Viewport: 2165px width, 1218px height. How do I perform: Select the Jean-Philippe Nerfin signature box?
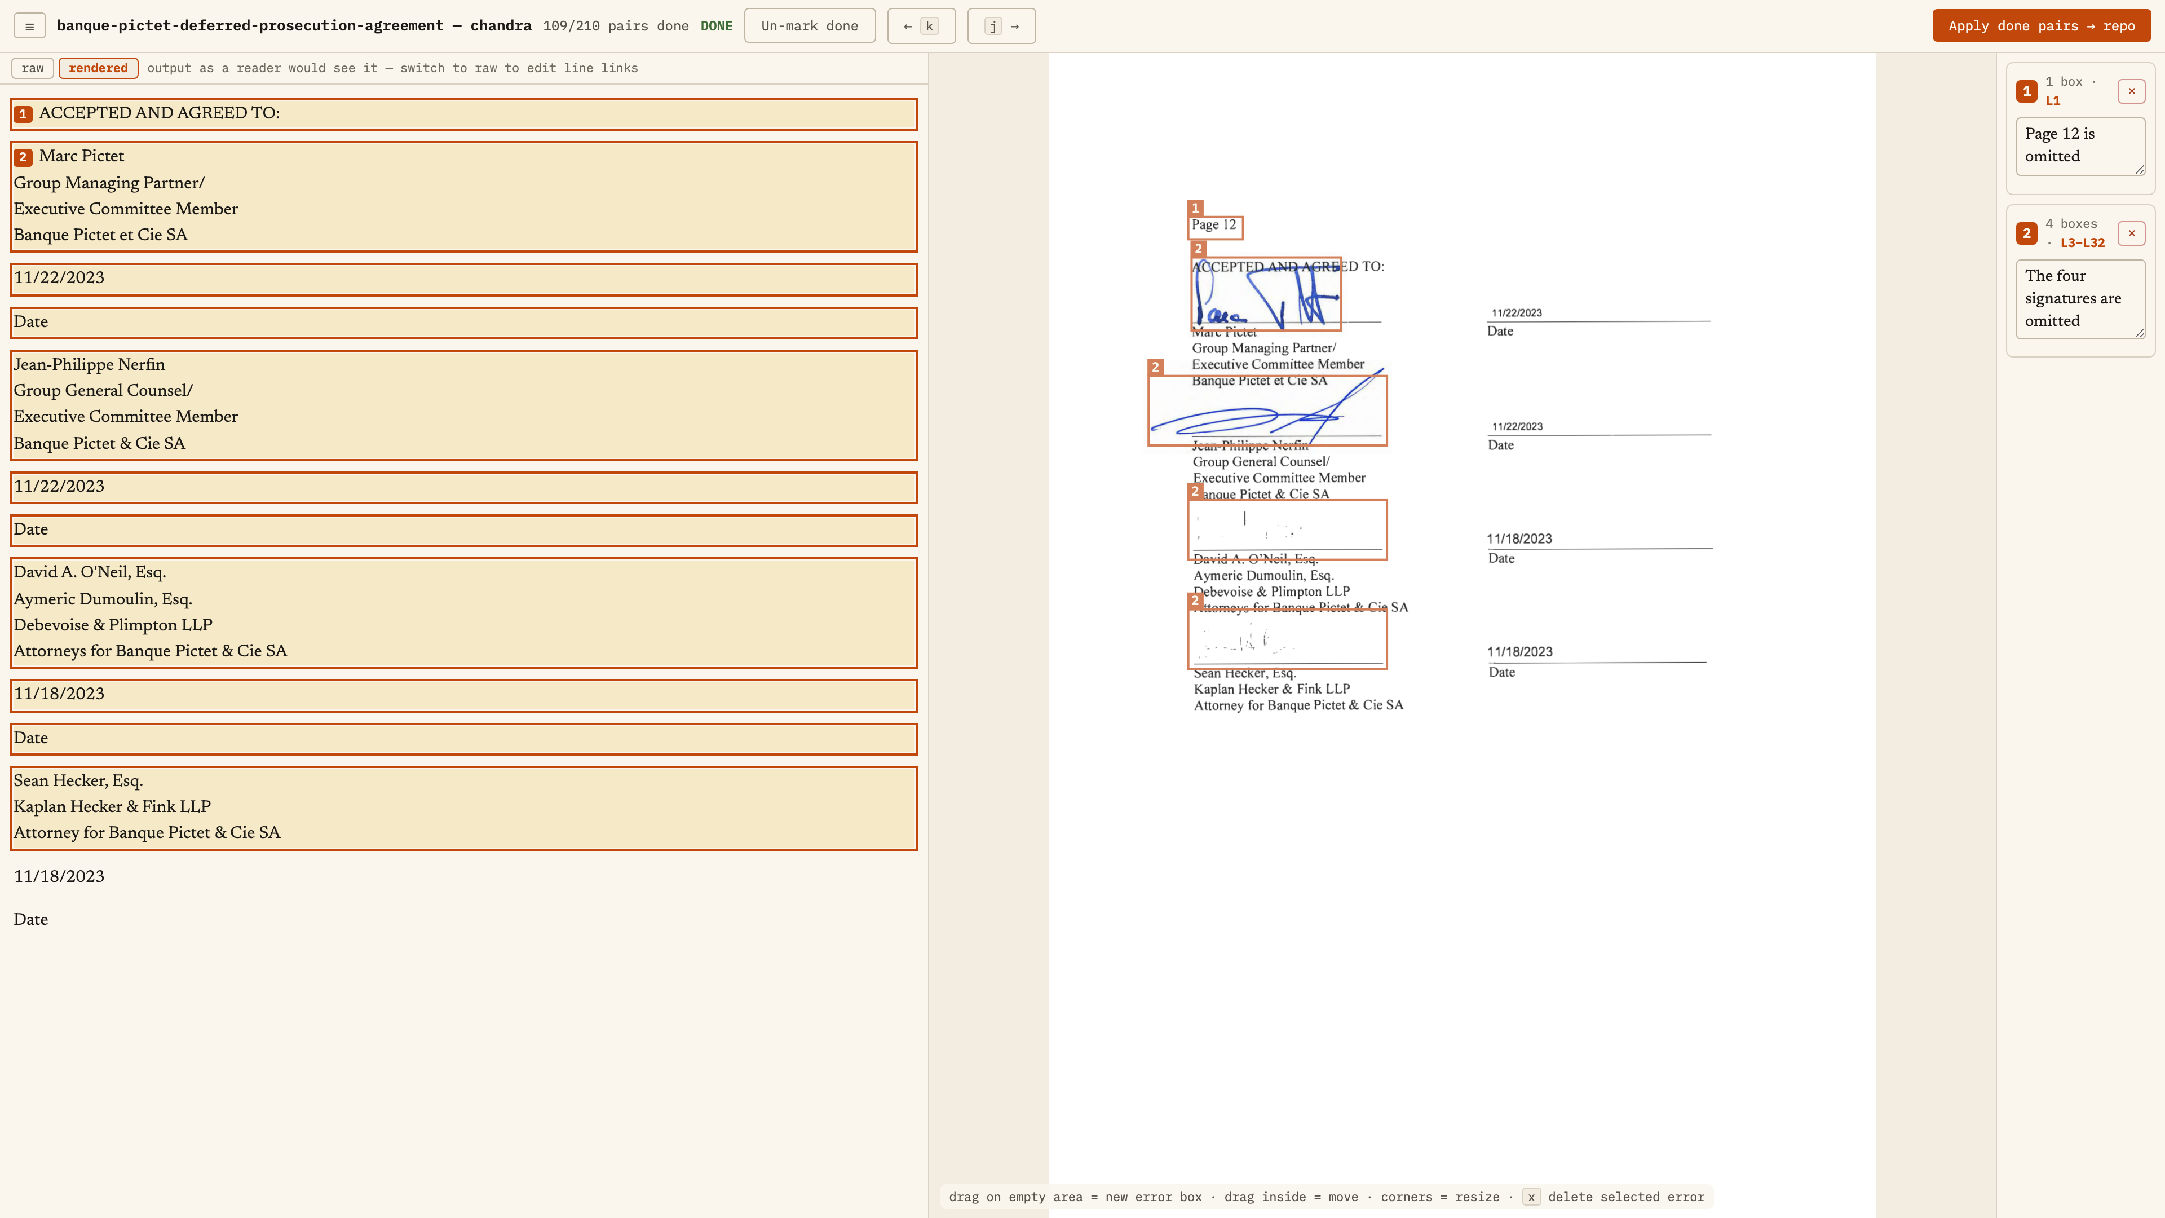tap(1267, 410)
